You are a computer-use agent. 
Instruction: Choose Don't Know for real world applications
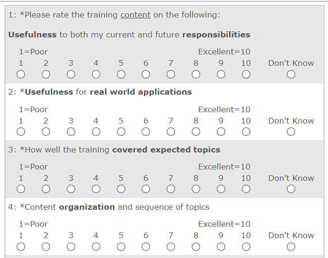coord(291,132)
